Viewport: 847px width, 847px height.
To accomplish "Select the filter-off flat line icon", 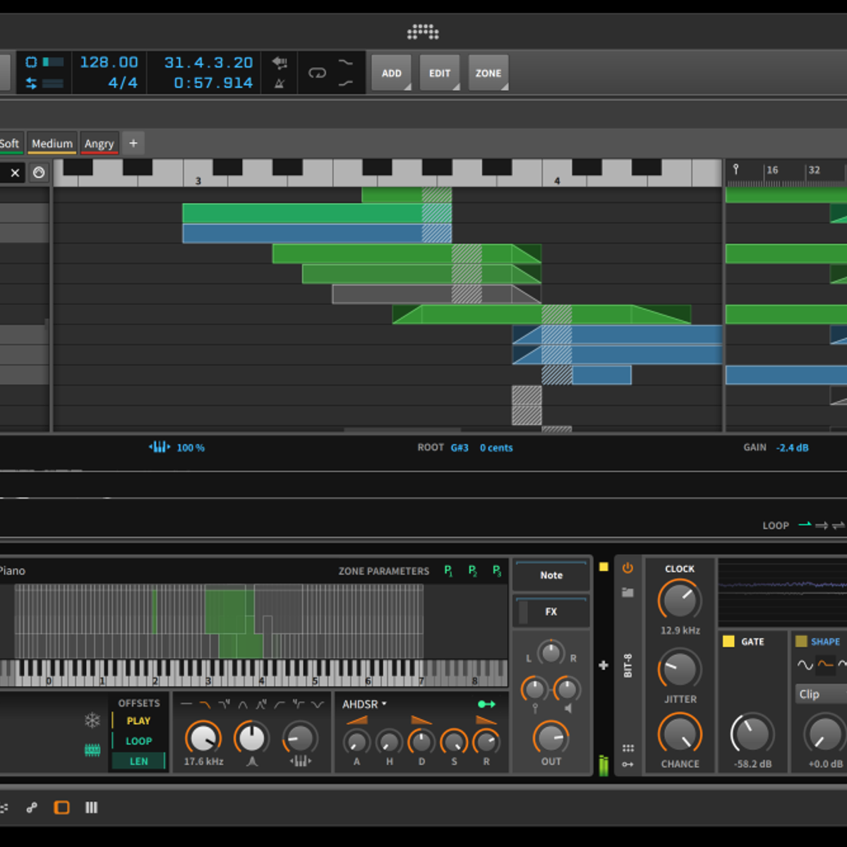I will 186,704.
